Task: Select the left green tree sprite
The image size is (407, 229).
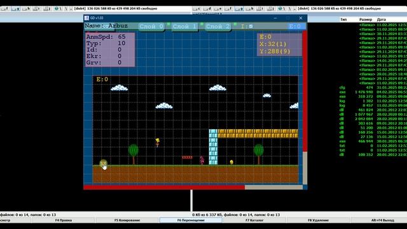Action: coord(133,154)
